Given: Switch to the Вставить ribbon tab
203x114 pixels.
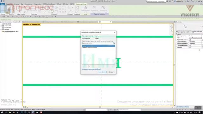Looking at the screenshot, I should point(16,4).
